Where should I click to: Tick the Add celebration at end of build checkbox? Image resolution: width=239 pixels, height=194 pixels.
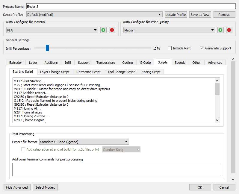tap(23, 149)
